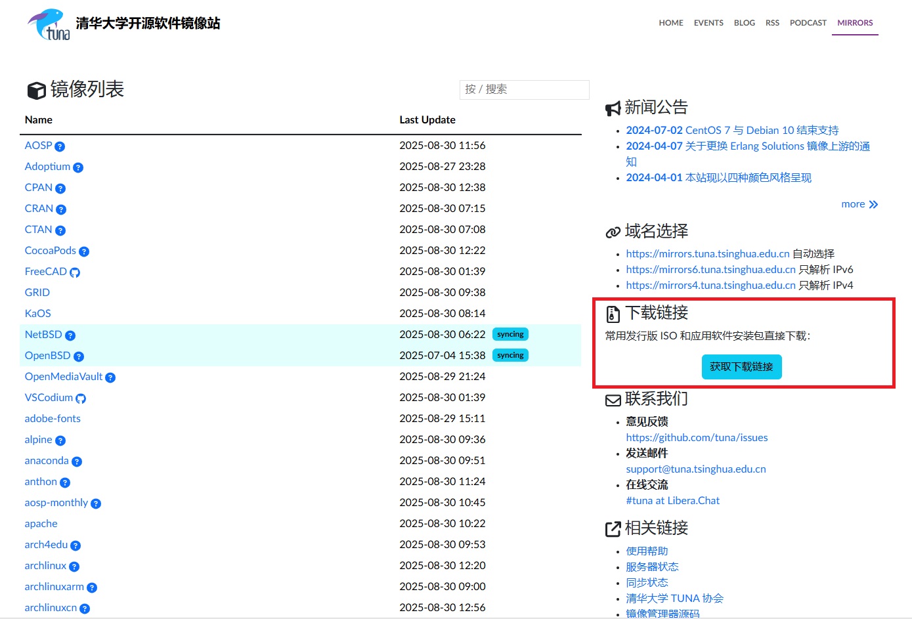Open the 2024-04-01 color styles news
912x619 pixels.
(718, 178)
